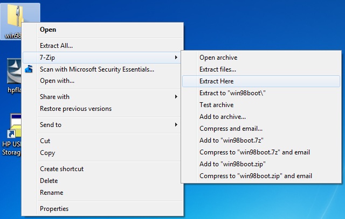
Task: Select Extract Here
Action: 261,81
